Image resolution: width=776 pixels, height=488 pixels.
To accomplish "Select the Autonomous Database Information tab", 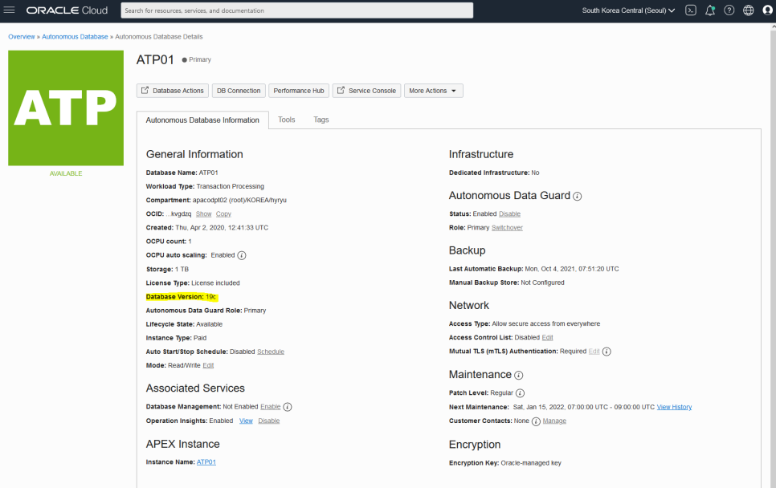I will click(202, 120).
